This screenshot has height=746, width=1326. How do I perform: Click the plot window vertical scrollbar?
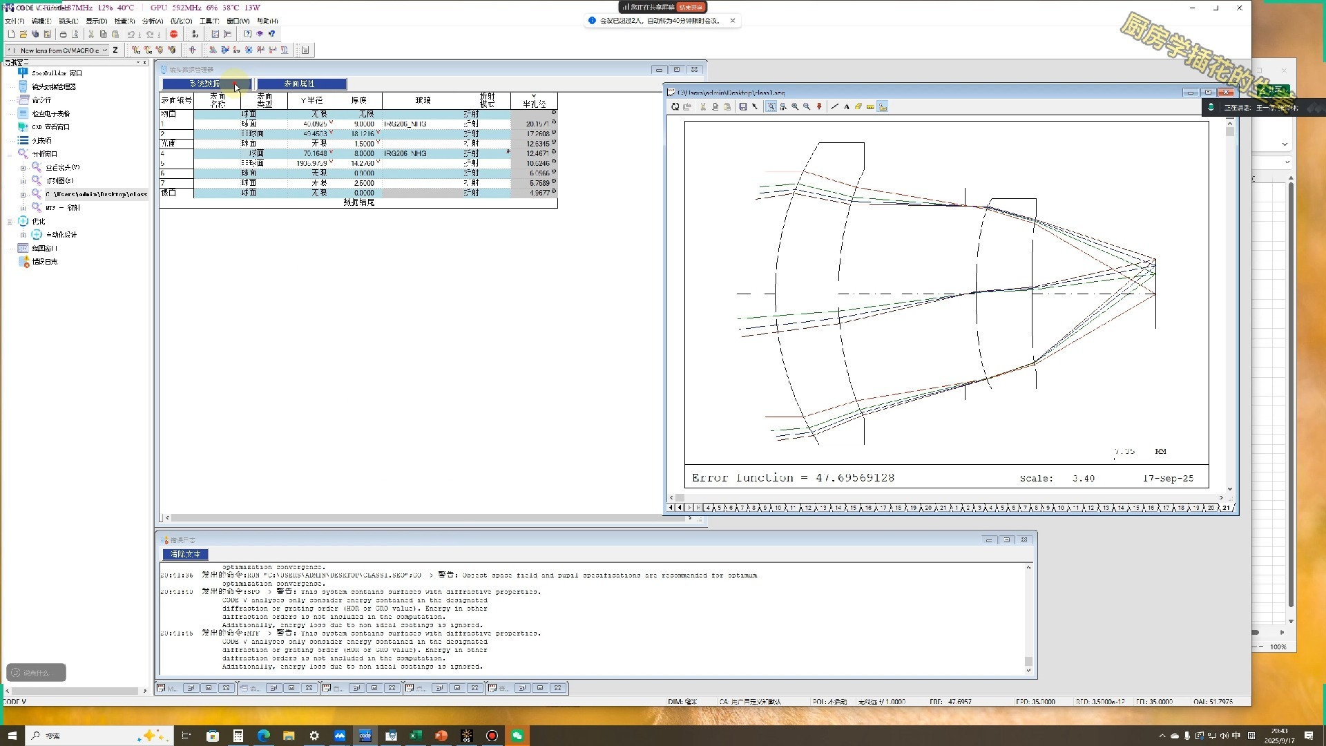[x=1230, y=304]
